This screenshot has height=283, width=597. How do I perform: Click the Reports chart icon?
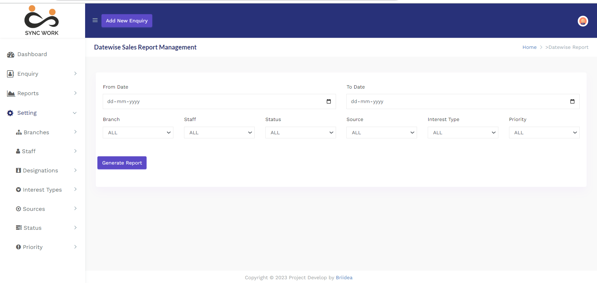(x=11, y=93)
